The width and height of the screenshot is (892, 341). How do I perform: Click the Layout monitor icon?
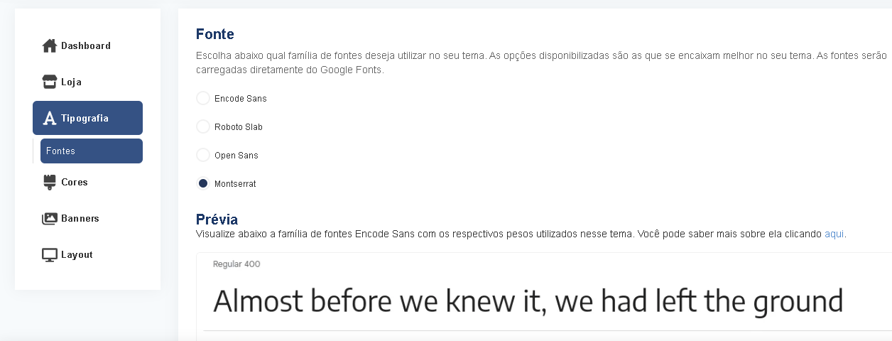pos(50,255)
